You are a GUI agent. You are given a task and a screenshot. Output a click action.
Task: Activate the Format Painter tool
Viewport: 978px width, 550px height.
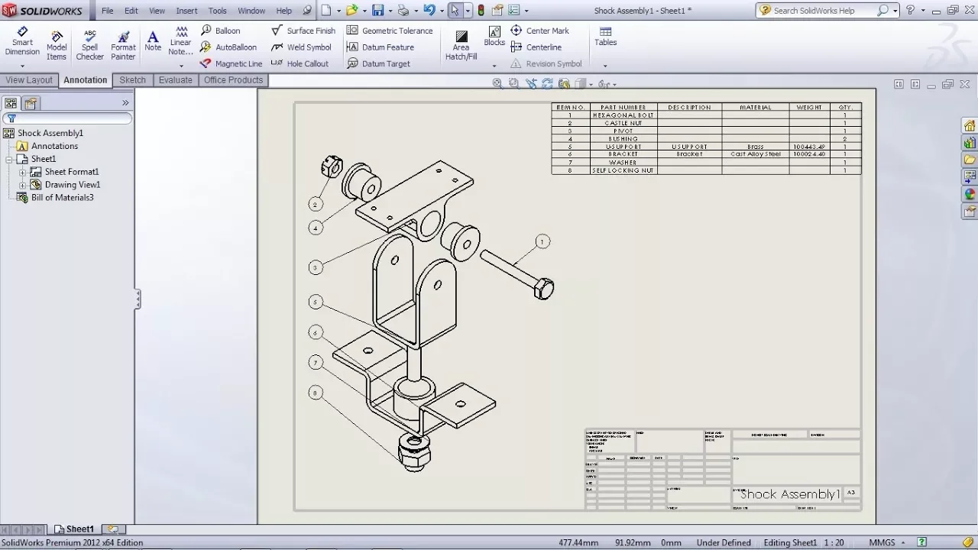point(123,46)
